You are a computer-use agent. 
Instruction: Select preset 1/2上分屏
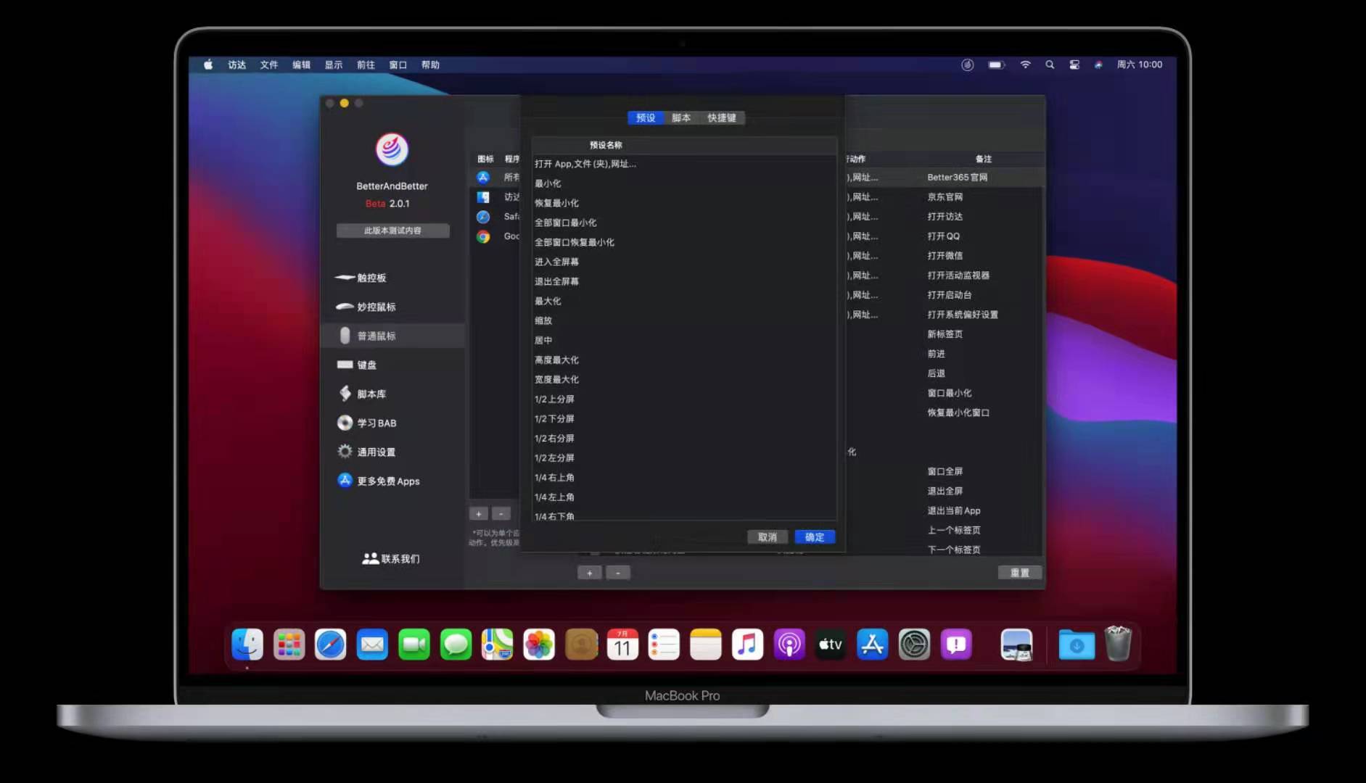(684, 399)
